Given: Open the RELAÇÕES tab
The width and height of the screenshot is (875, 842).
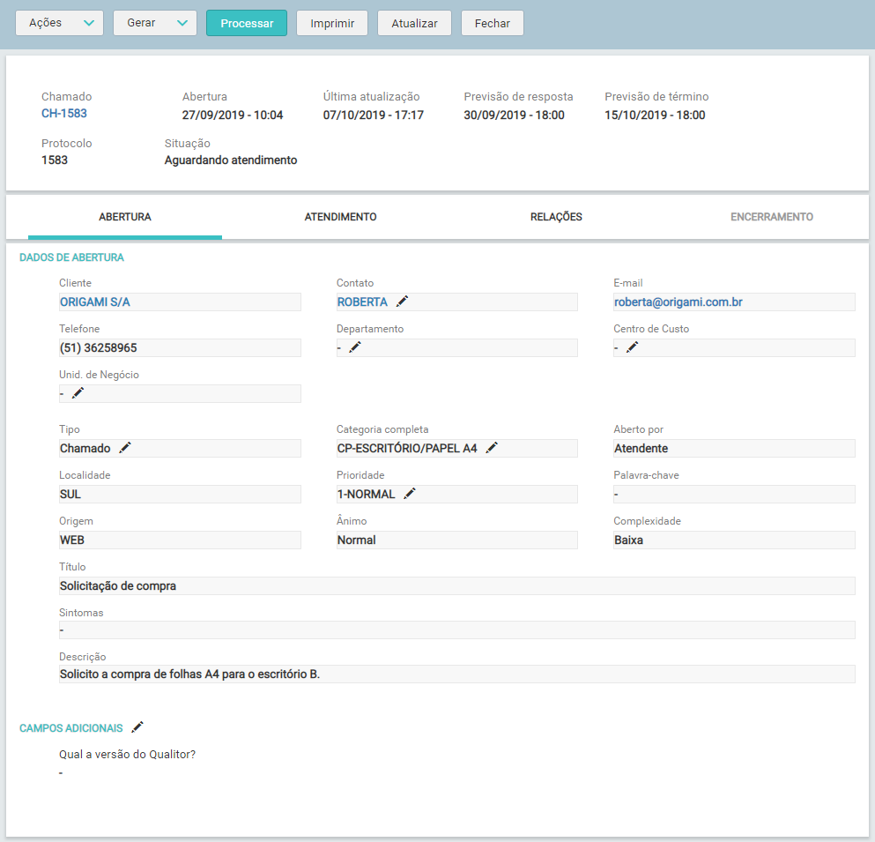Looking at the screenshot, I should point(556,217).
